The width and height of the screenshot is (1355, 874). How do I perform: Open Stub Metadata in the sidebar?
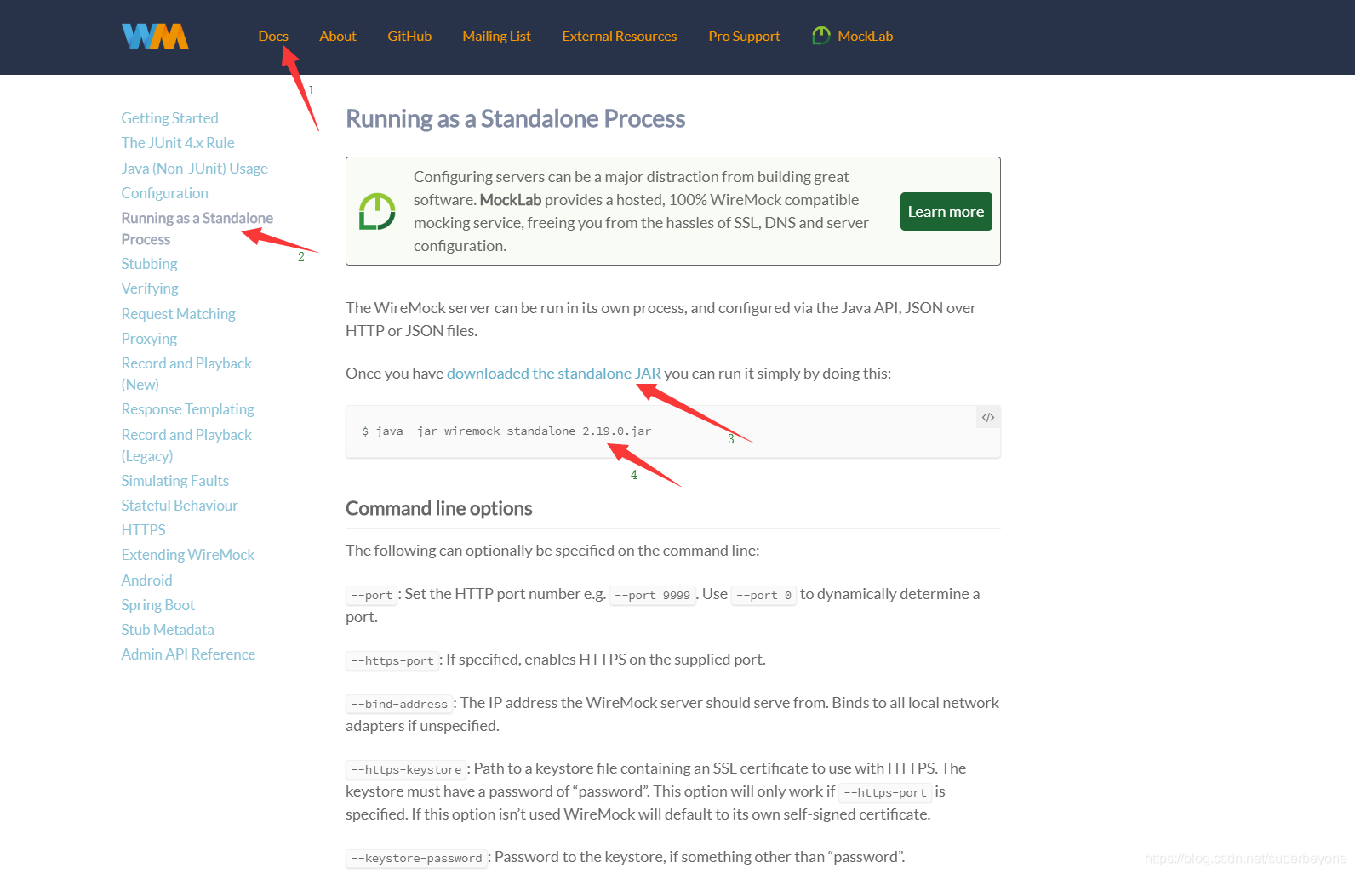point(168,630)
